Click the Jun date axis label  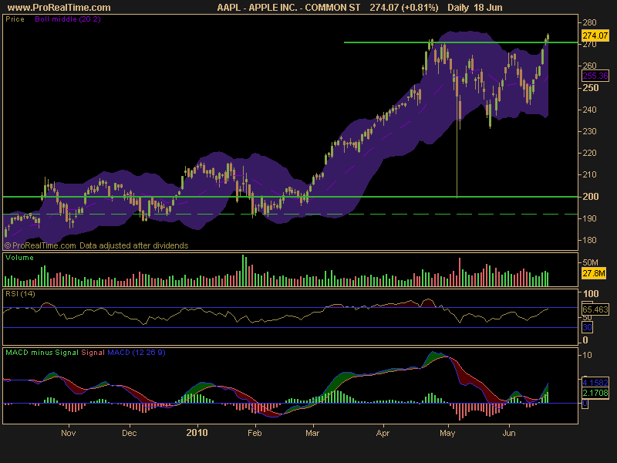coord(509,433)
